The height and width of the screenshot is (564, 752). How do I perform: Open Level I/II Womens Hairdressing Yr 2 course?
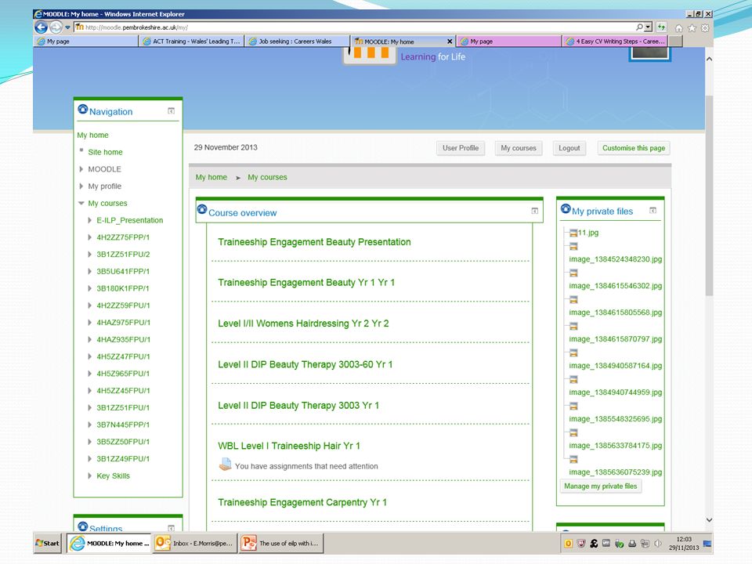tap(303, 324)
